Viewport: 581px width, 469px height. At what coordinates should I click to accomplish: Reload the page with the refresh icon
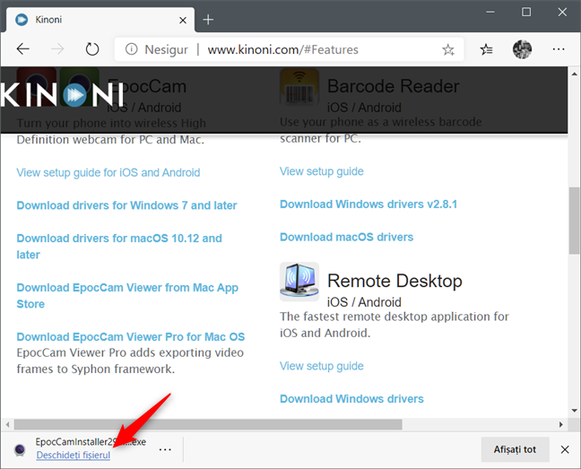92,49
